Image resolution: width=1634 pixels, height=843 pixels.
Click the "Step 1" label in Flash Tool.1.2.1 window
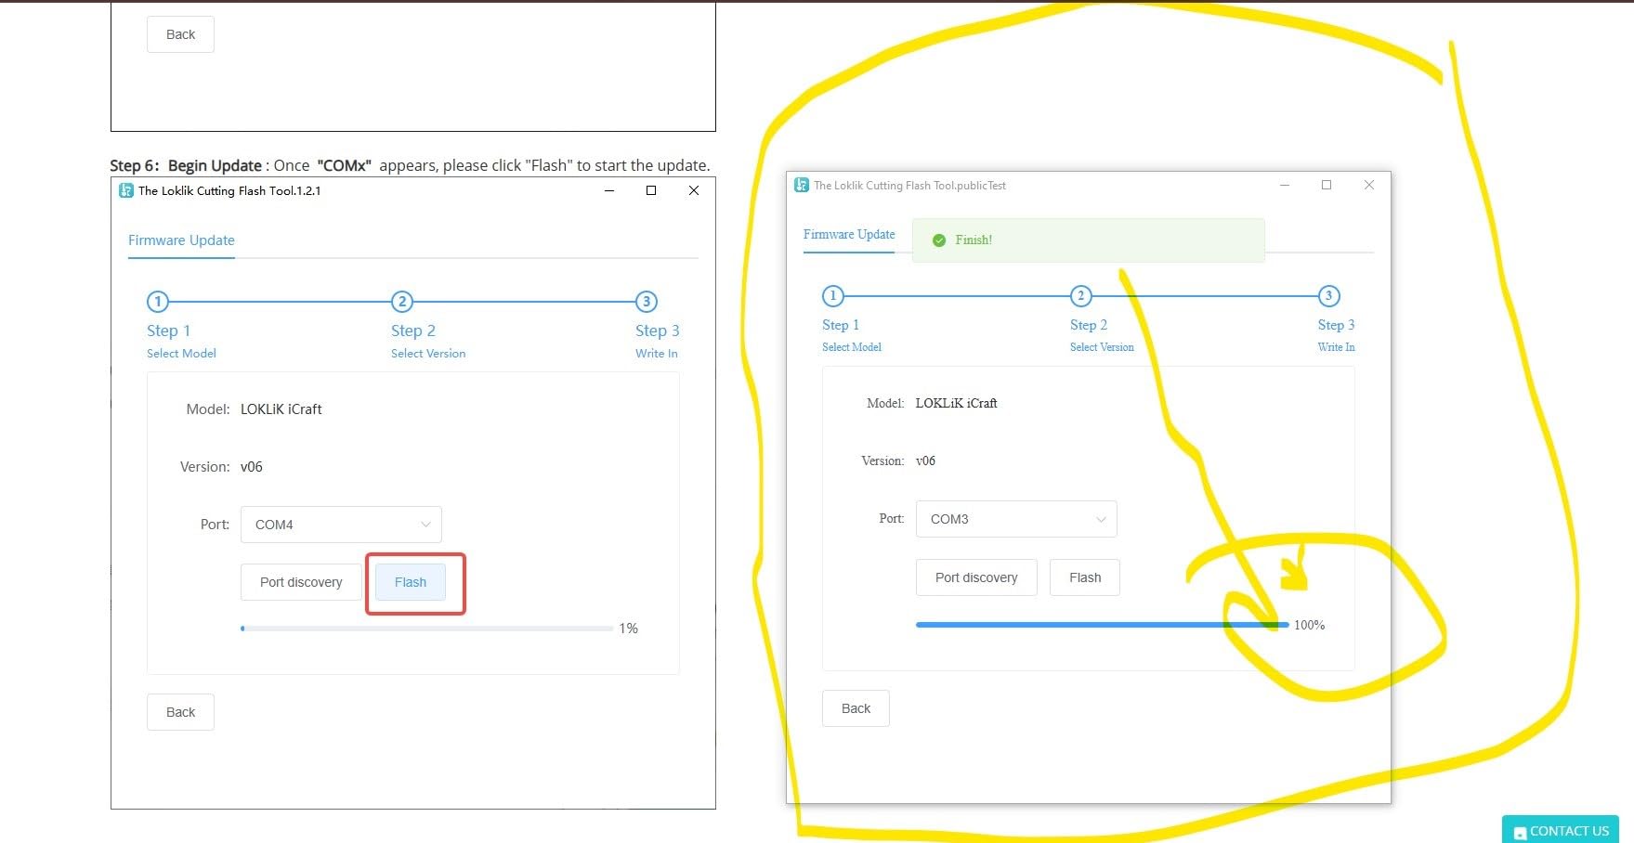168,331
